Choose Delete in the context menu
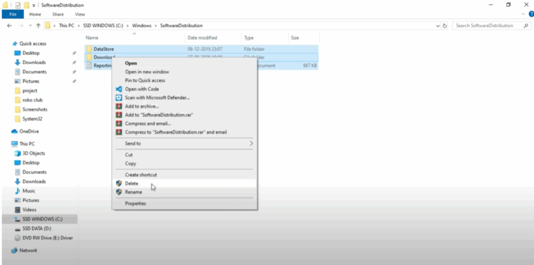534x265 pixels. tap(184, 183)
